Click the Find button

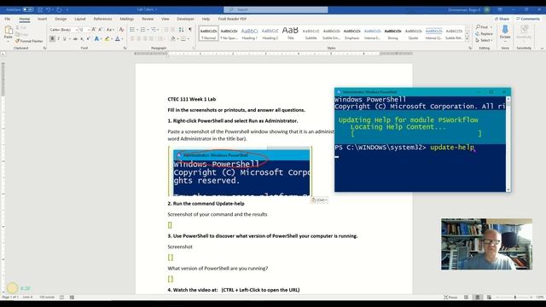point(484,27)
